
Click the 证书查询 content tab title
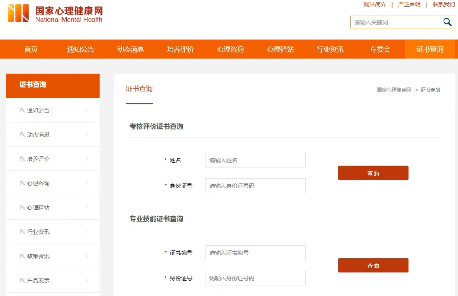coord(139,89)
